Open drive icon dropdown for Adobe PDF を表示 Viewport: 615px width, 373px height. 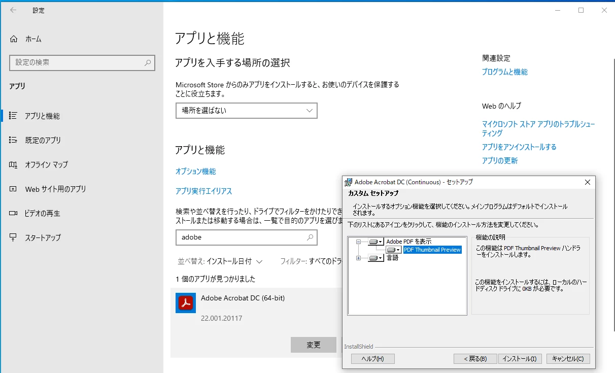tap(375, 242)
